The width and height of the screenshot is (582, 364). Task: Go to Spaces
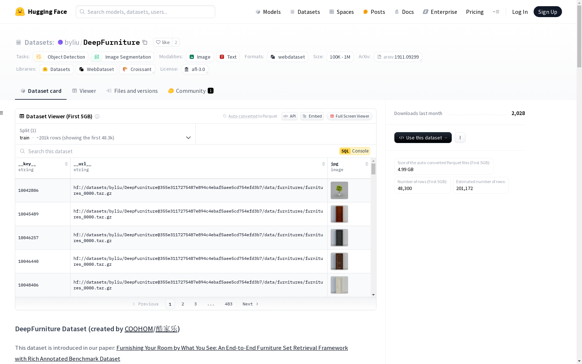coord(342,12)
